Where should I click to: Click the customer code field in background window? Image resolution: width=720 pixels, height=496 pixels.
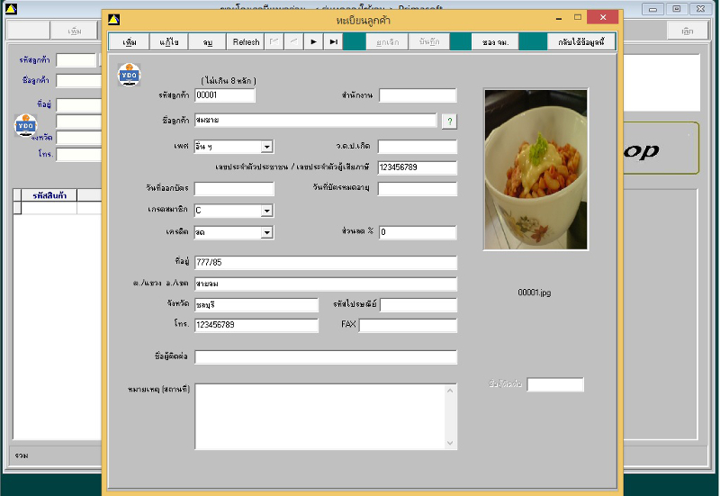(x=76, y=60)
